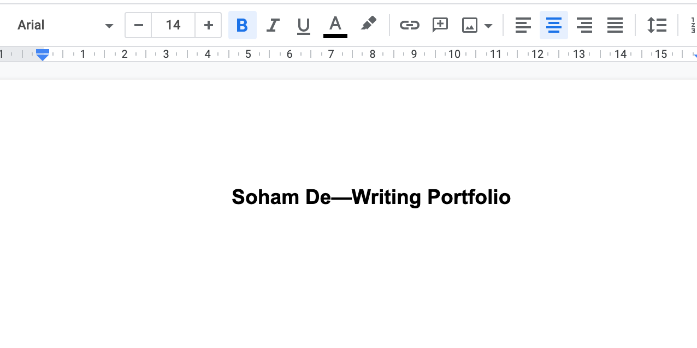The width and height of the screenshot is (697, 348).
Task: Align text to the right
Action: click(584, 25)
